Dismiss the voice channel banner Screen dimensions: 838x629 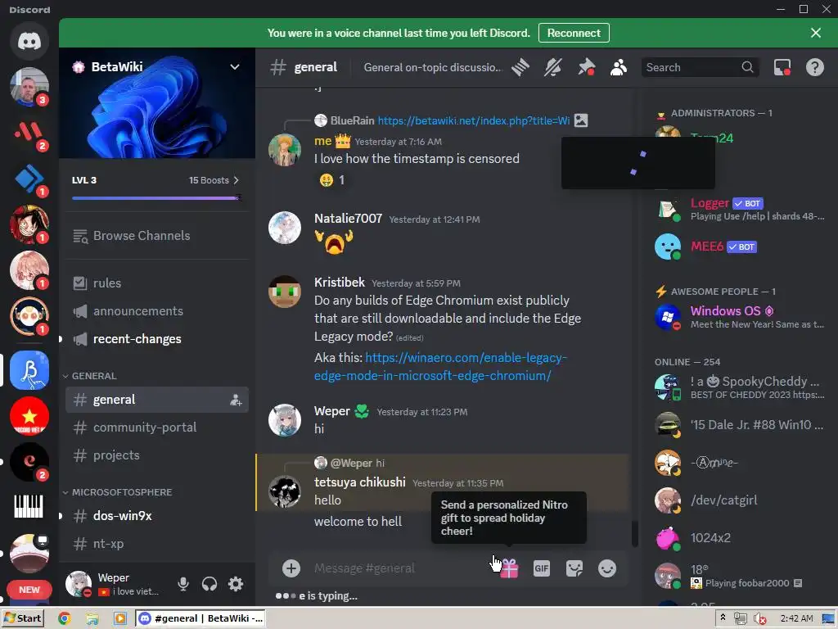(x=816, y=33)
